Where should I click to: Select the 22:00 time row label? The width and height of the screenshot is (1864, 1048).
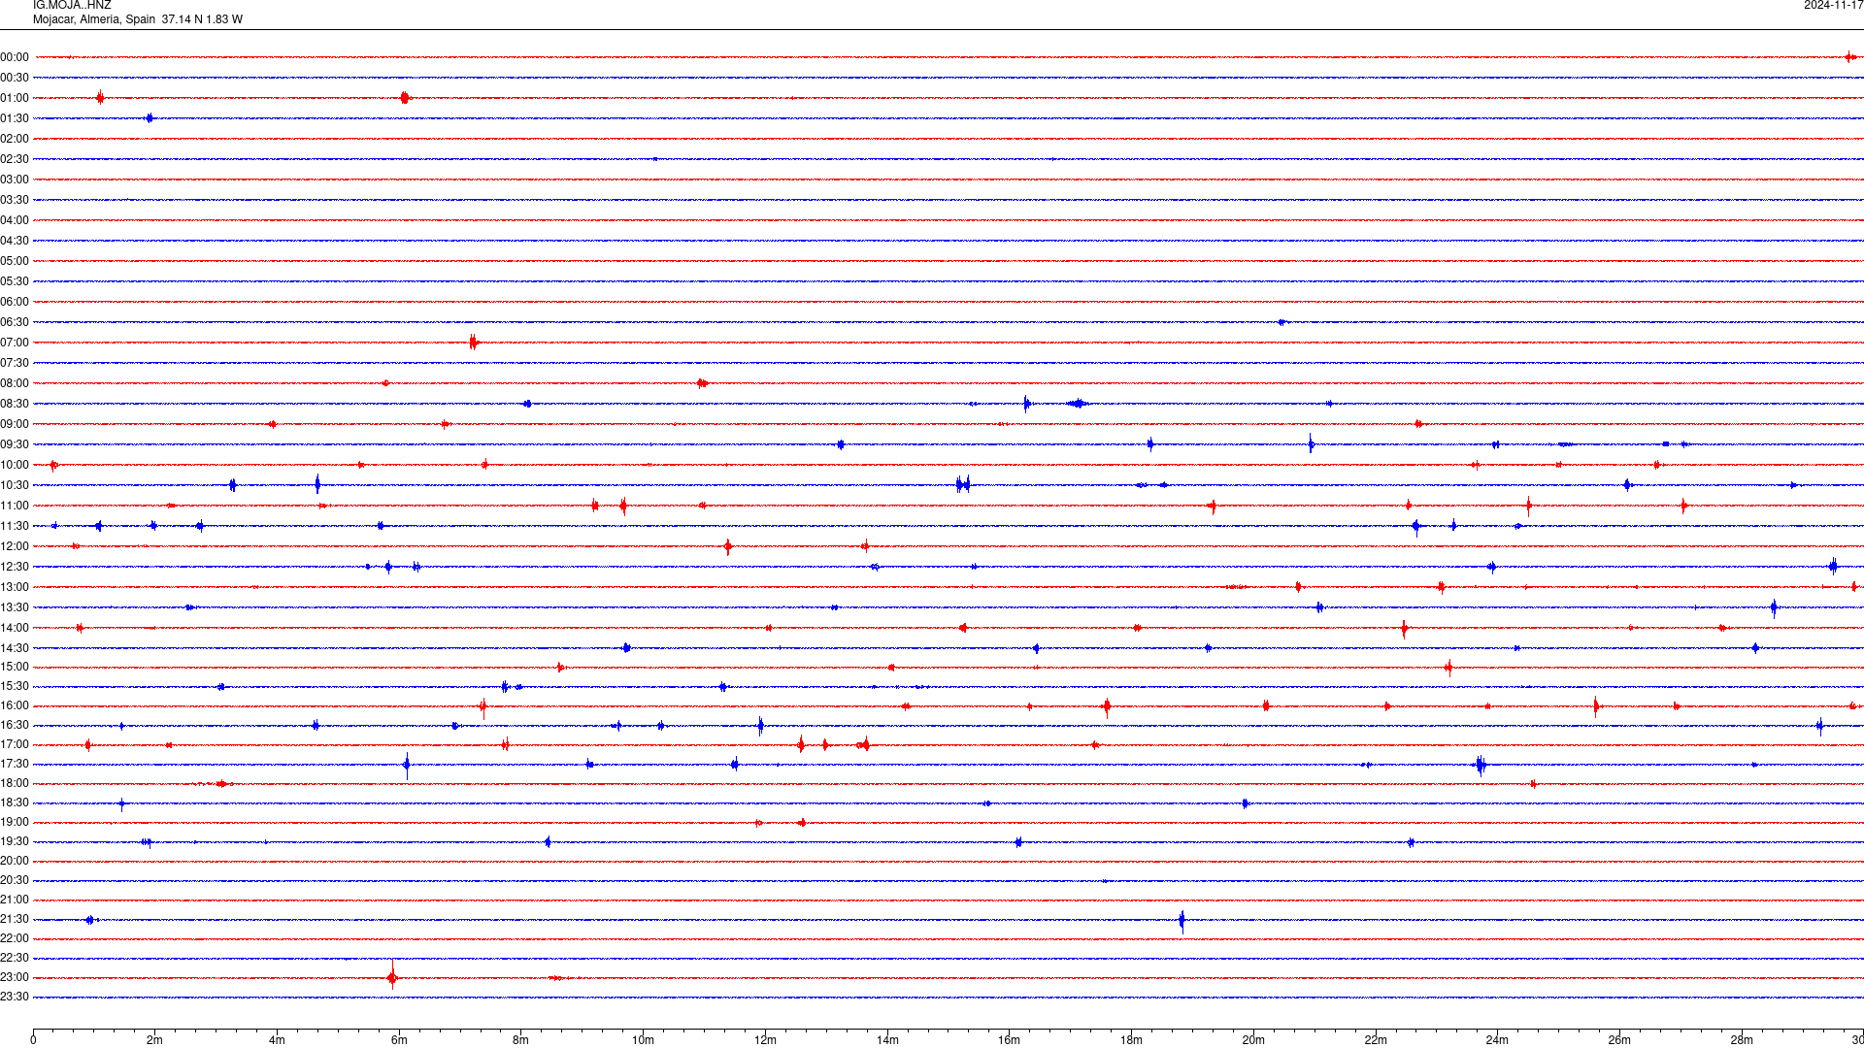(15, 938)
